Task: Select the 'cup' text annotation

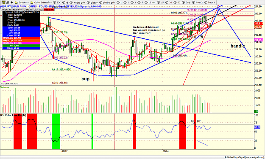Action: [x=86, y=79]
